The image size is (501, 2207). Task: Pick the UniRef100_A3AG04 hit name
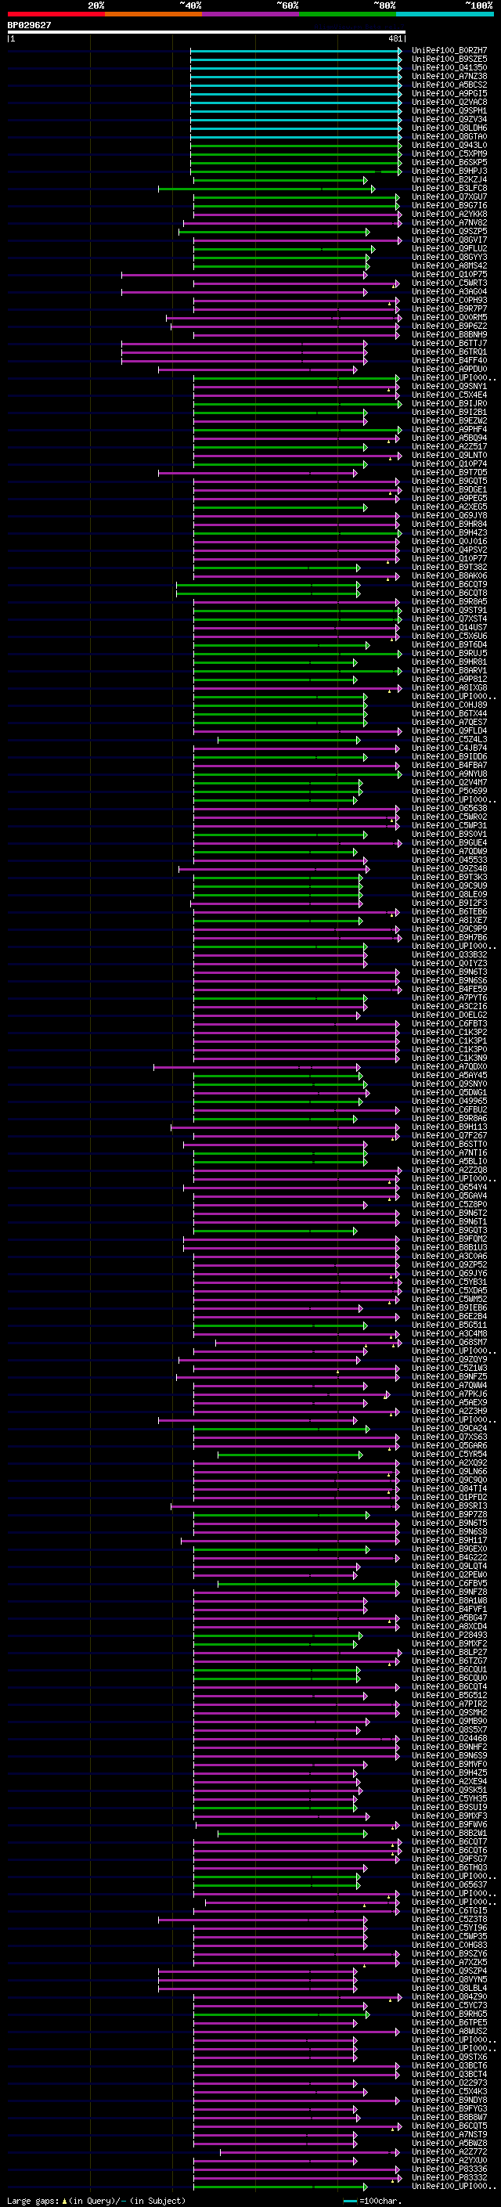coord(449,291)
